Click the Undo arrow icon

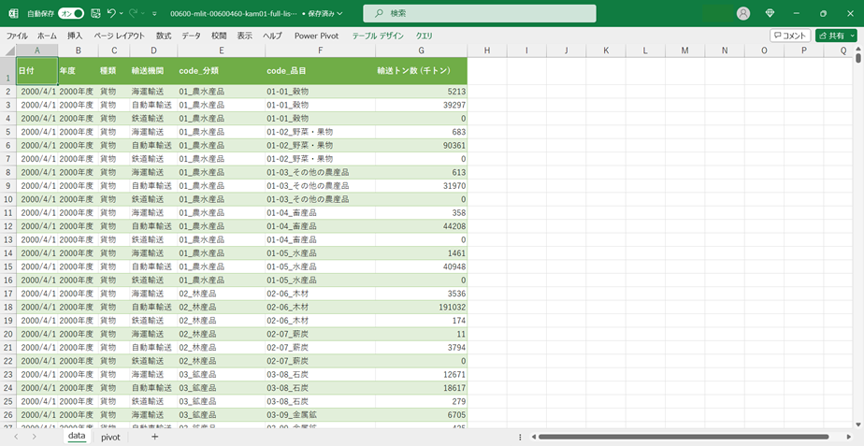(x=111, y=13)
